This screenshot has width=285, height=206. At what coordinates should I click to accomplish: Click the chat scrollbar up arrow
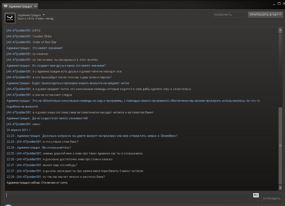(x=280, y=30)
